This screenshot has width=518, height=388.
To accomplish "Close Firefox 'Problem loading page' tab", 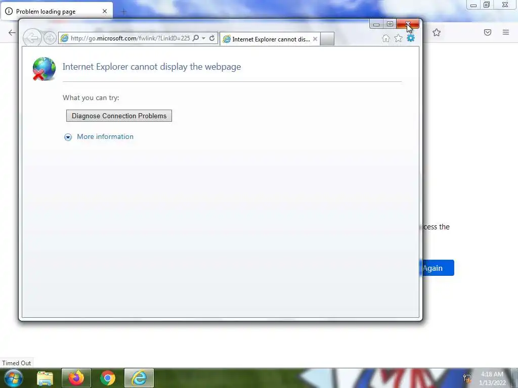I will (105, 11).
